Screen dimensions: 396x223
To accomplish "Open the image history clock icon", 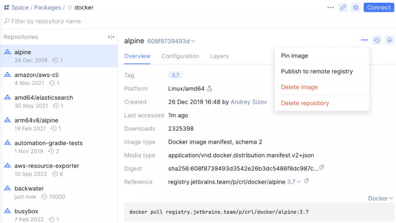I will [x=377, y=40].
